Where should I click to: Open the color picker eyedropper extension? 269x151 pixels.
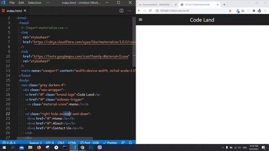[237, 11]
